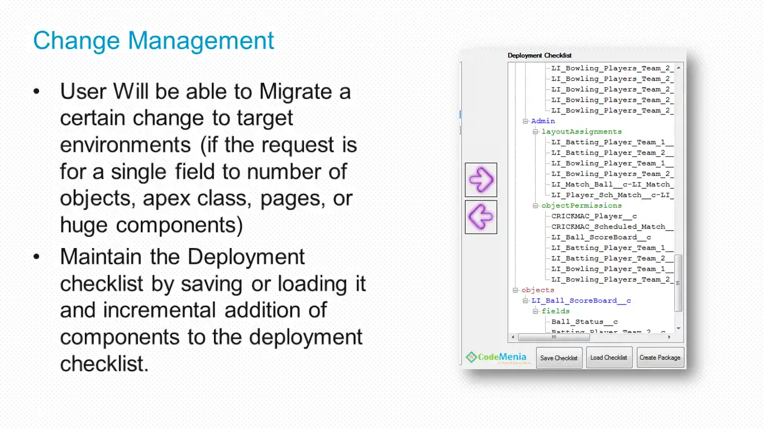Select LI_Batting_Player_Team_1__ under objectPermissions
Image resolution: width=763 pixels, height=429 pixels.
(x=612, y=248)
